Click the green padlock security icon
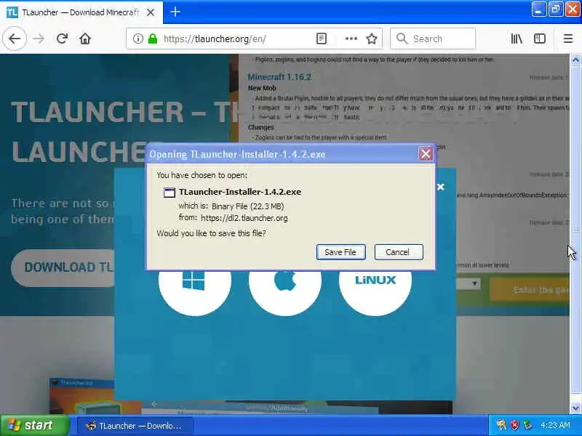Screen dimensions: 582x436 [x=153, y=39]
